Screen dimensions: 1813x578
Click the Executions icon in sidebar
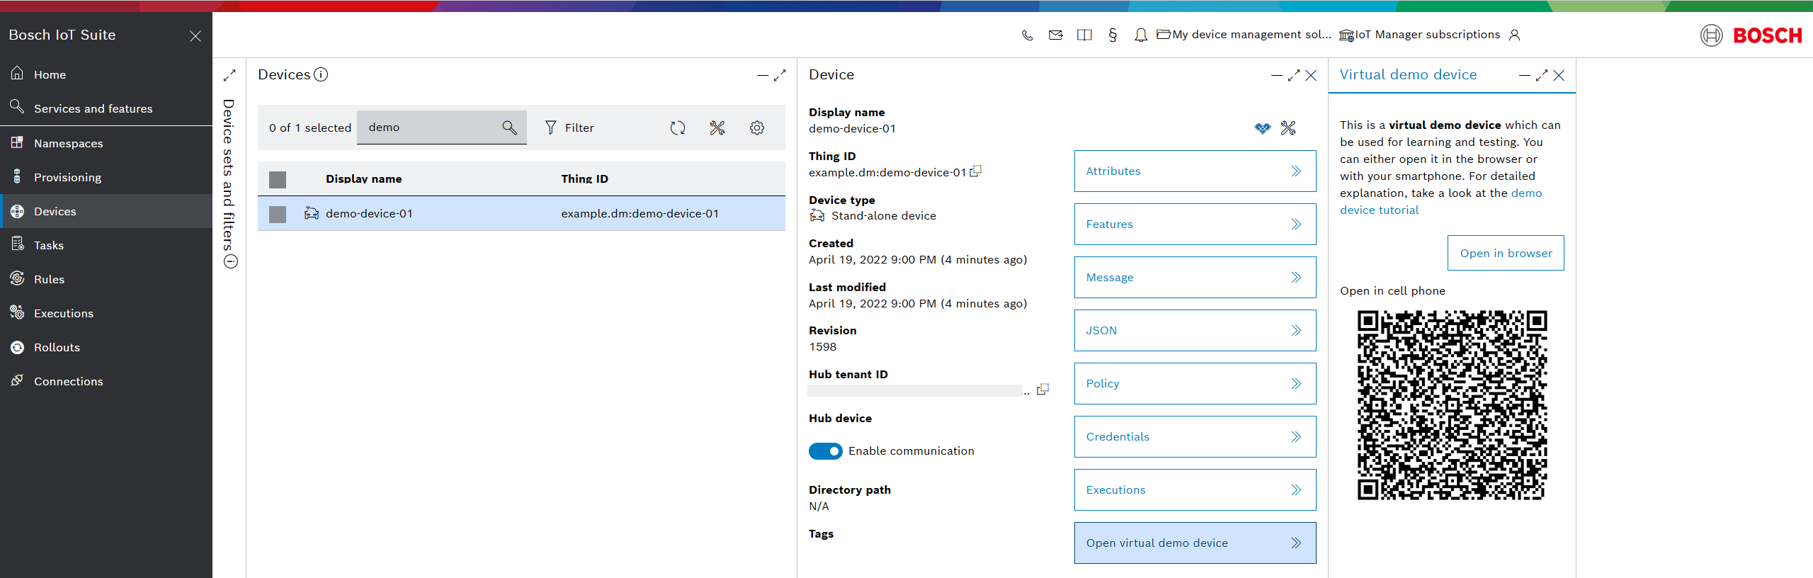coord(18,312)
